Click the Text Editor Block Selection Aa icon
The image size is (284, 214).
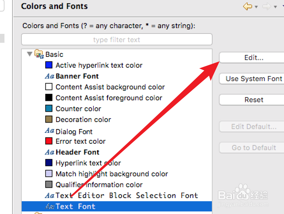tap(49, 195)
